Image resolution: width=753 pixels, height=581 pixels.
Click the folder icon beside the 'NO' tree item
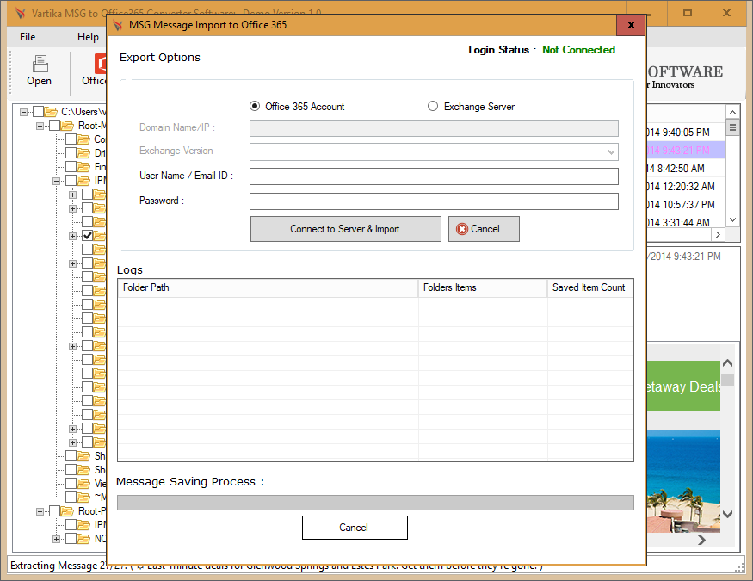click(83, 539)
